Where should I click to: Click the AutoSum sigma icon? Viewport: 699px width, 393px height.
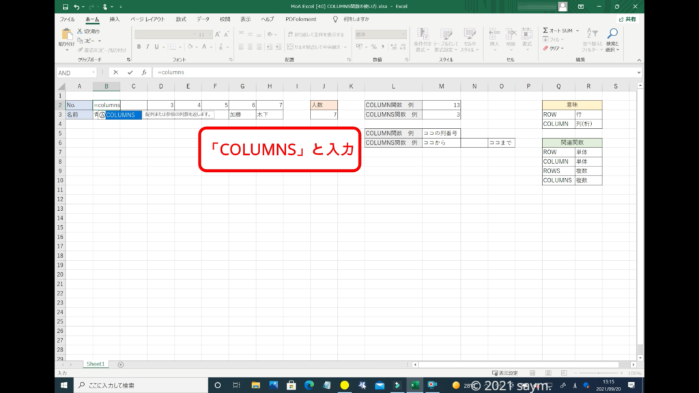(546, 31)
